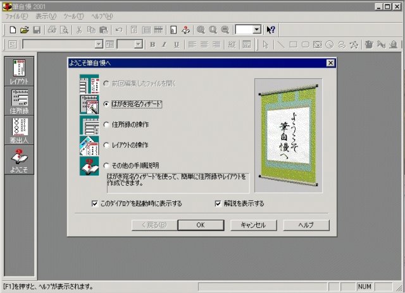This screenshot has width=405, height=293.
Task: Open the 住所録 panel in the sidebar
Action: tap(19, 101)
